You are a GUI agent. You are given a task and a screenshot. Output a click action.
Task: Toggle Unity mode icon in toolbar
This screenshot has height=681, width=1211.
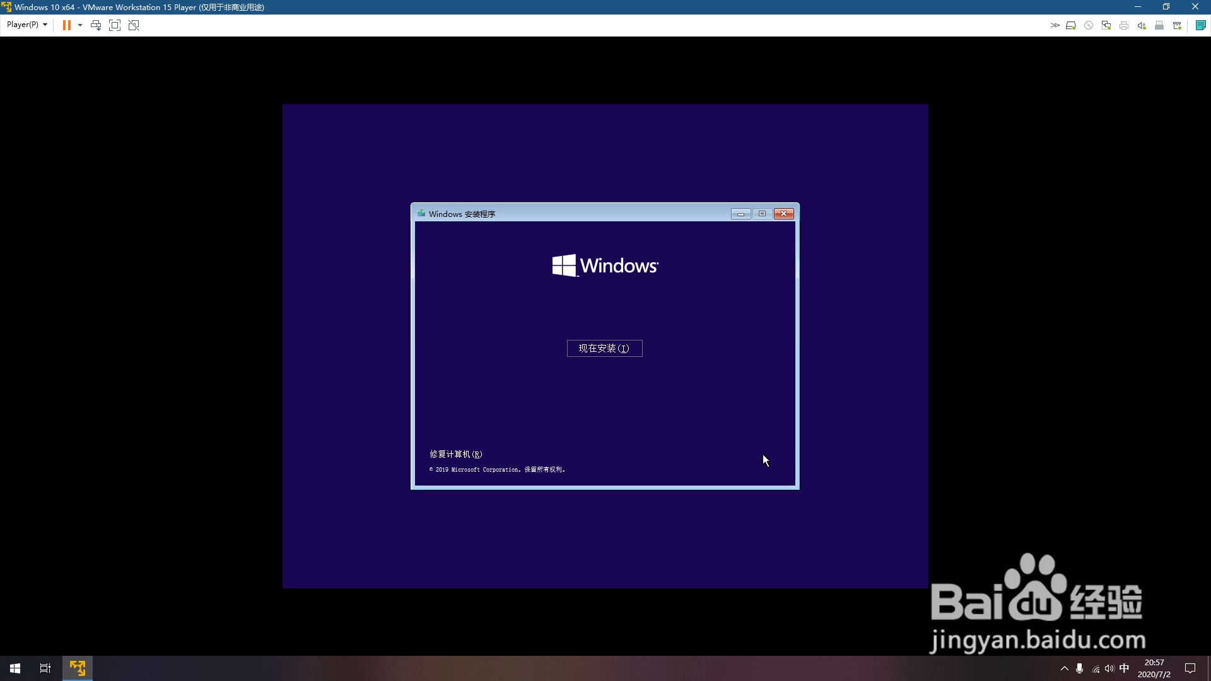tap(134, 25)
